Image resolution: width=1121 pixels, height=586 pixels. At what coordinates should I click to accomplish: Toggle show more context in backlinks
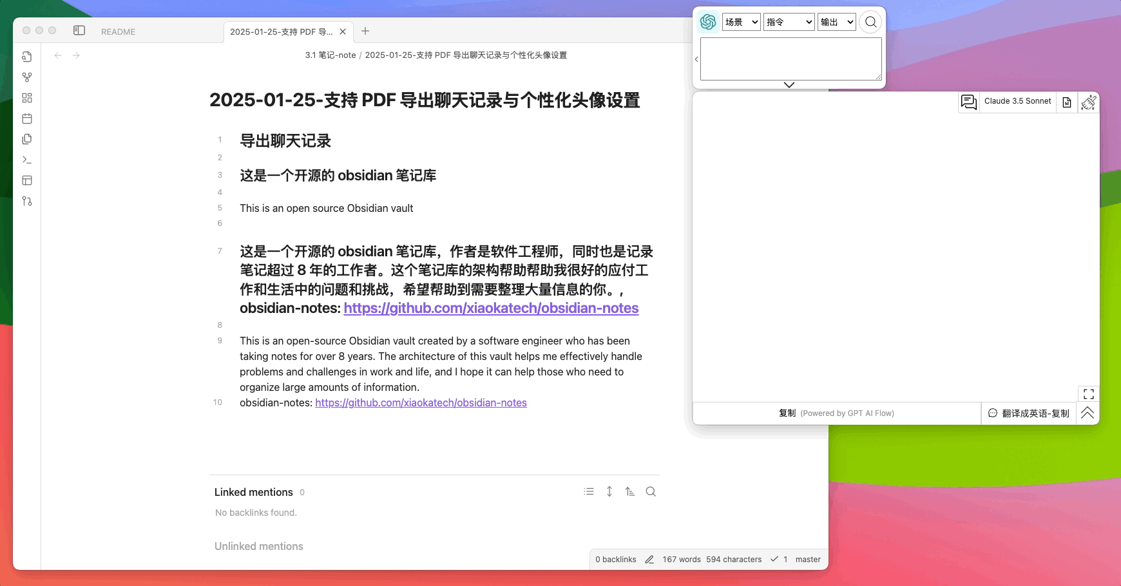[609, 491]
